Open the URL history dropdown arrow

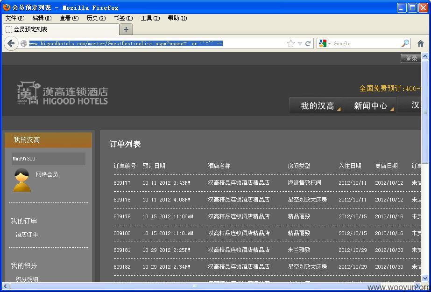coord(300,44)
